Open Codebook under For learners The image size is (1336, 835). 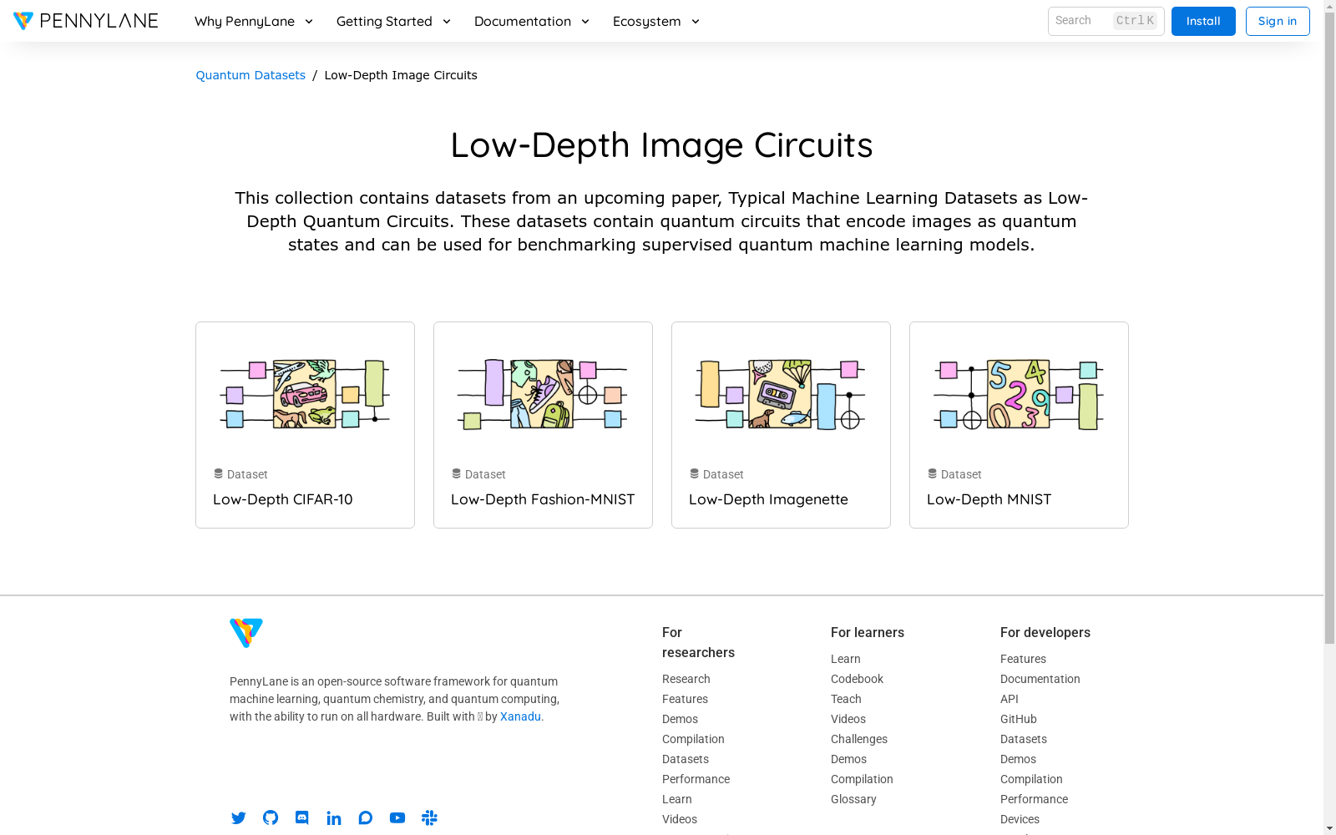click(x=857, y=679)
